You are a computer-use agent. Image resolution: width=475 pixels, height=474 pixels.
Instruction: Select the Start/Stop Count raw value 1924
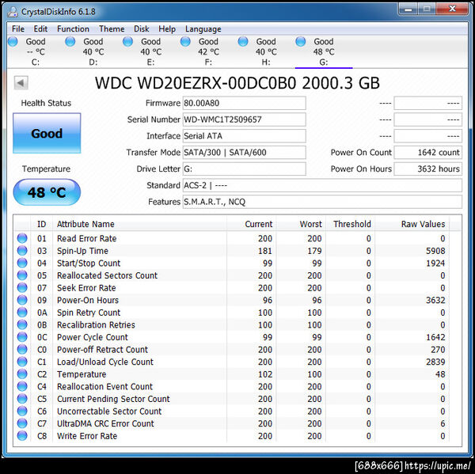point(435,263)
